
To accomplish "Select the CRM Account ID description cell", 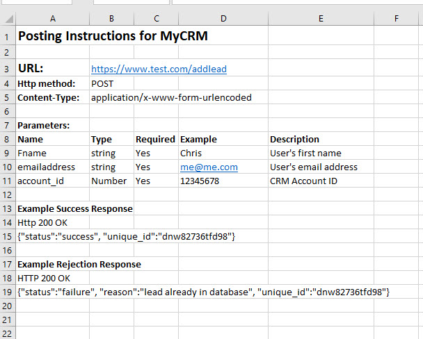I will pyautogui.click(x=321, y=181).
